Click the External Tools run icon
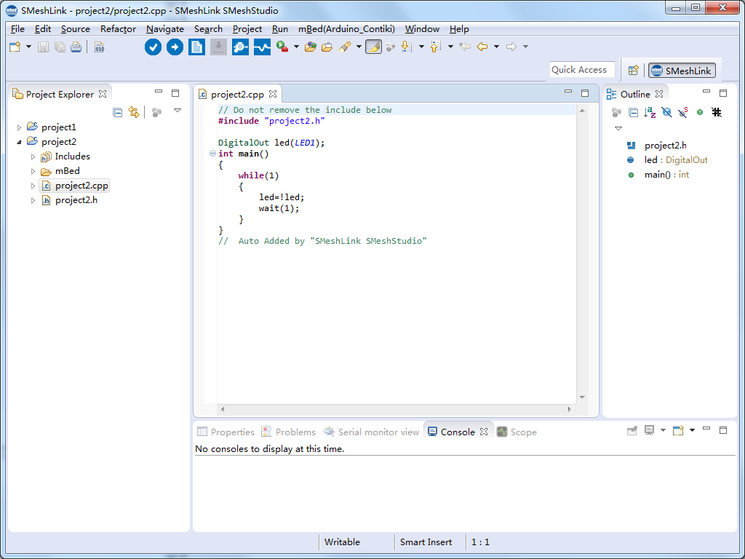Image resolution: width=745 pixels, height=559 pixels. click(283, 47)
